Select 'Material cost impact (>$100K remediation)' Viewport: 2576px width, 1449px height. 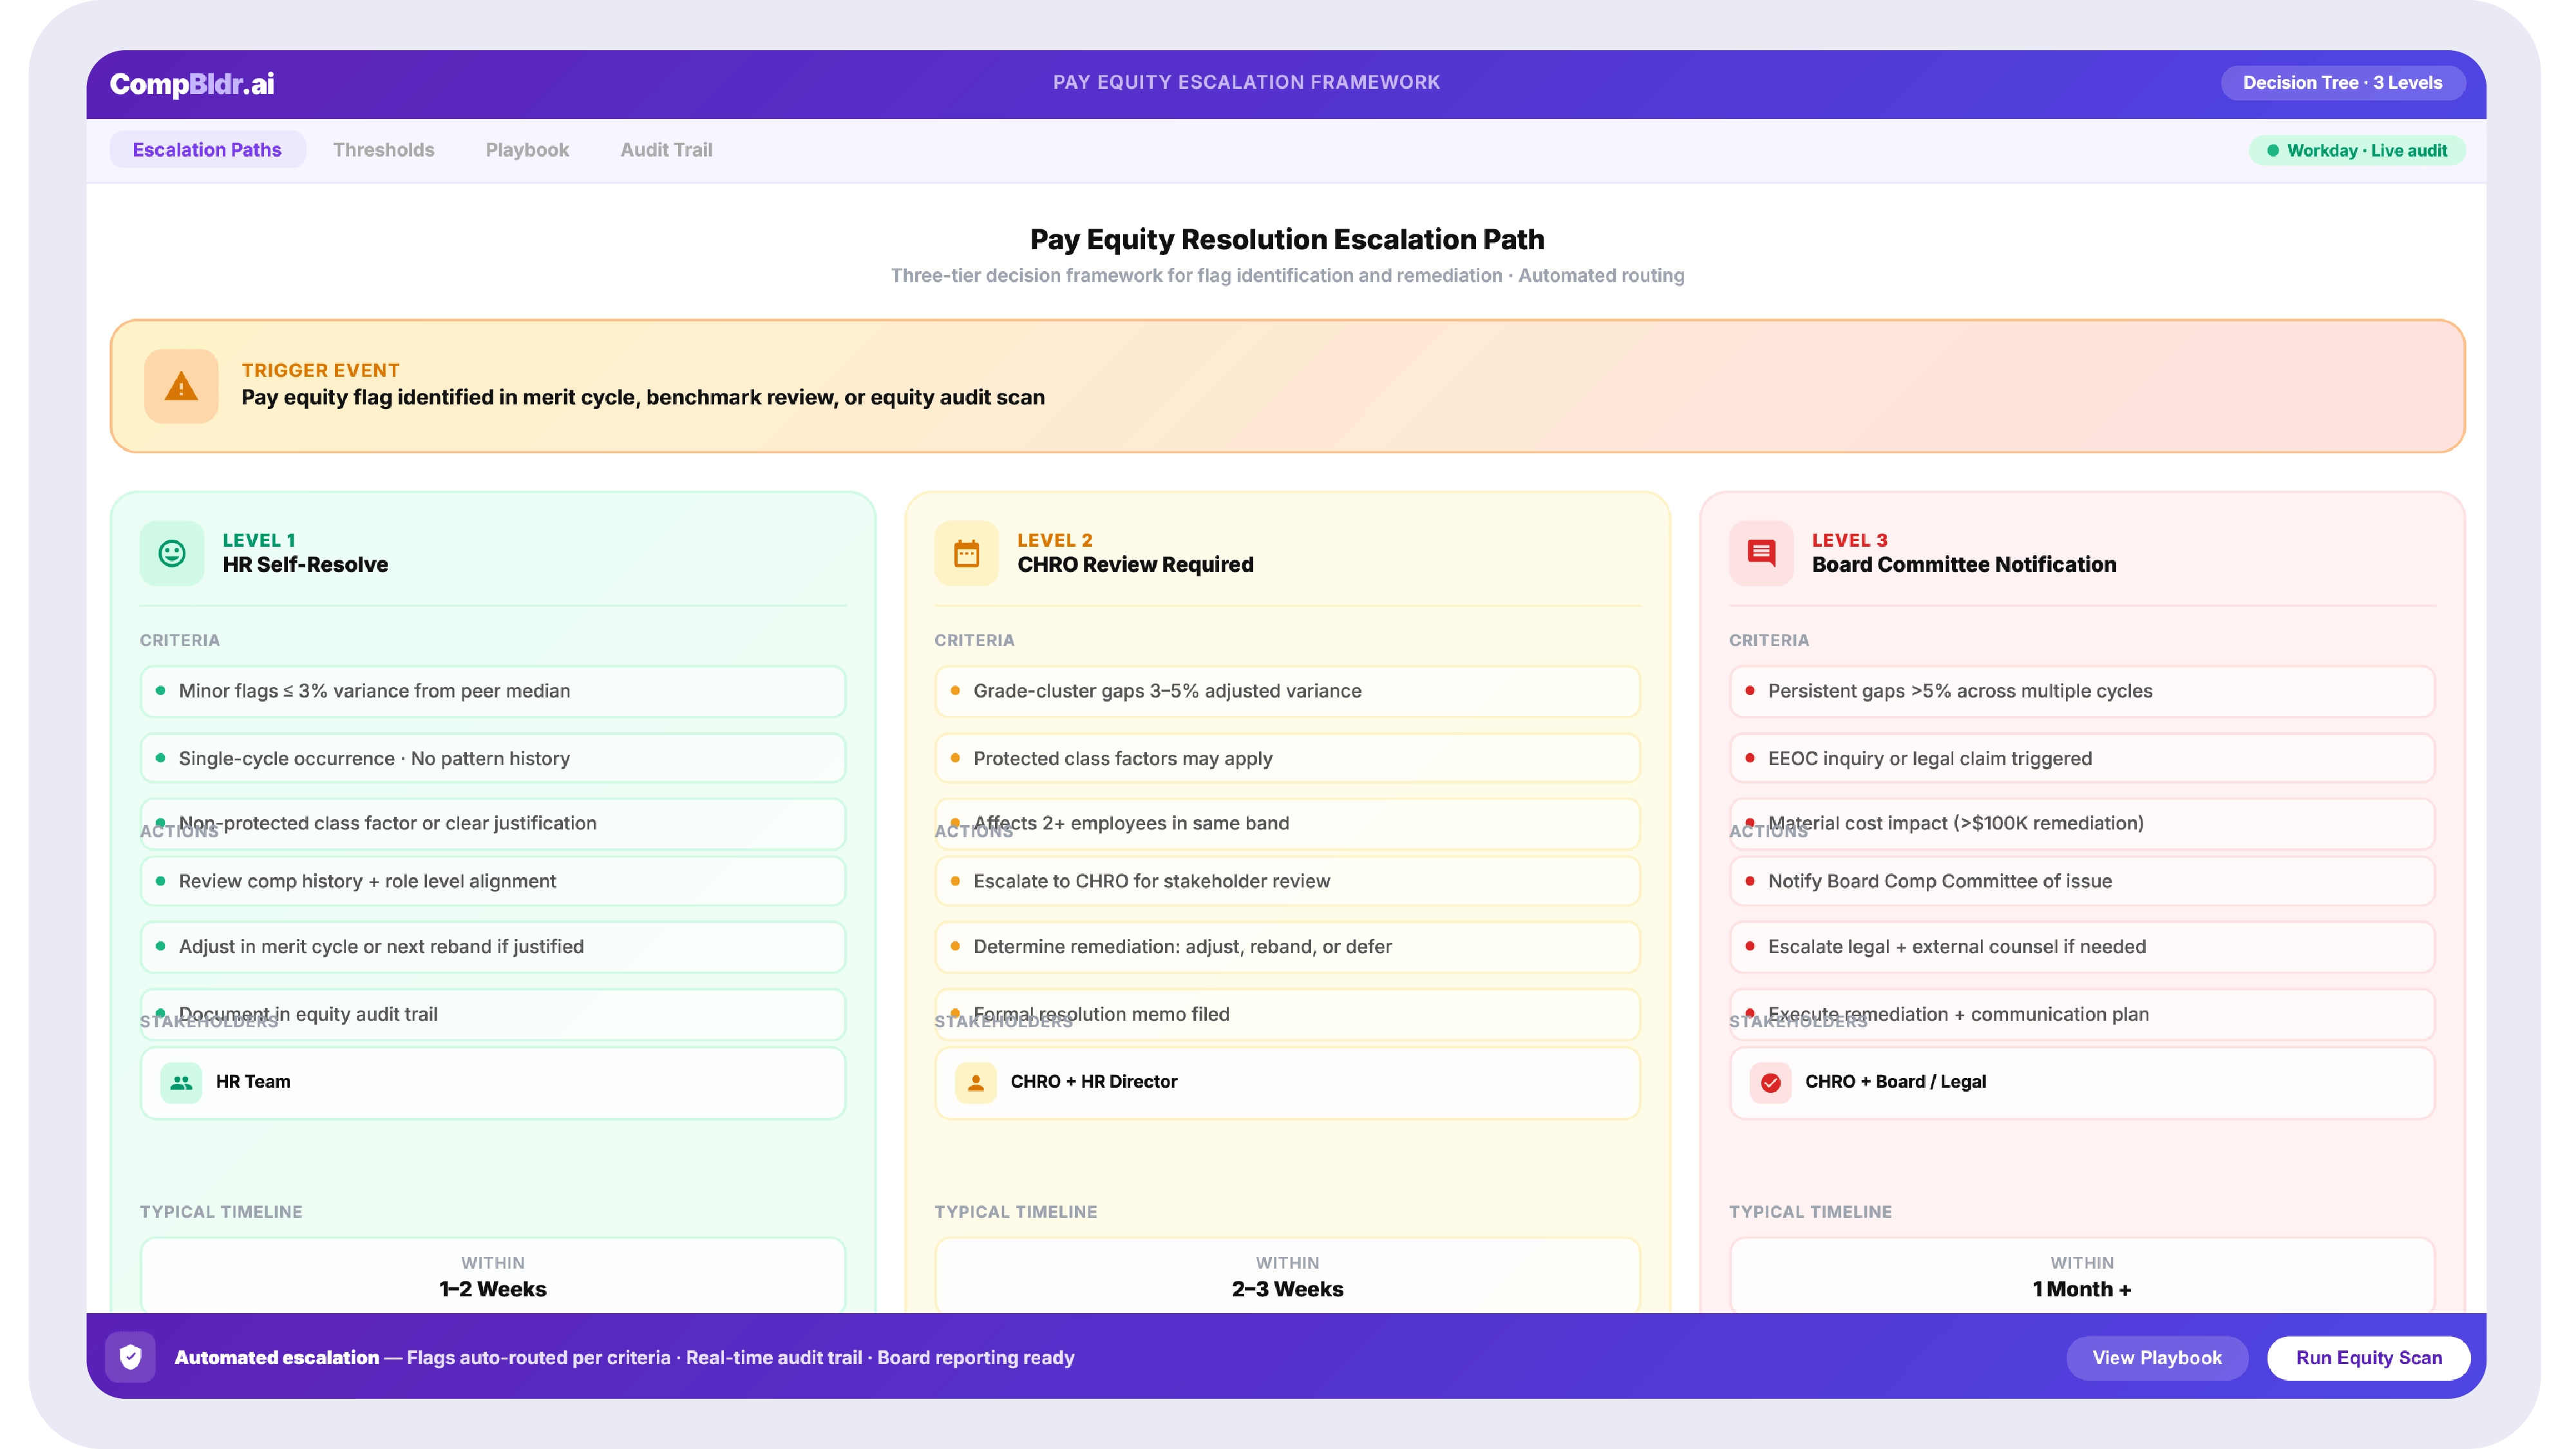(x=2082, y=823)
